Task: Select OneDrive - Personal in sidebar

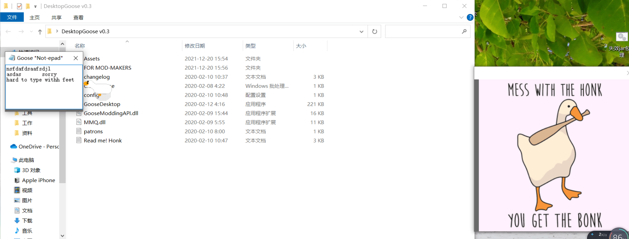Action: (35, 146)
